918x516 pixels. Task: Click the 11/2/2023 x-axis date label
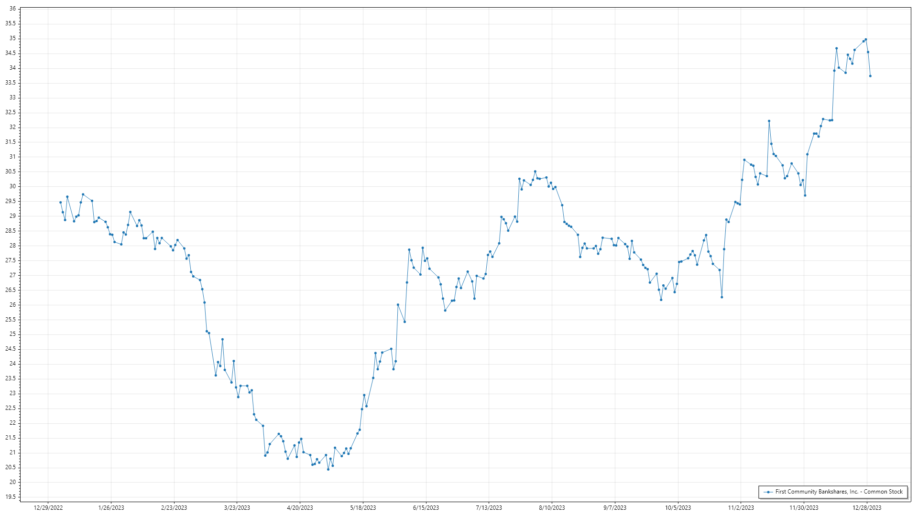[x=741, y=507]
